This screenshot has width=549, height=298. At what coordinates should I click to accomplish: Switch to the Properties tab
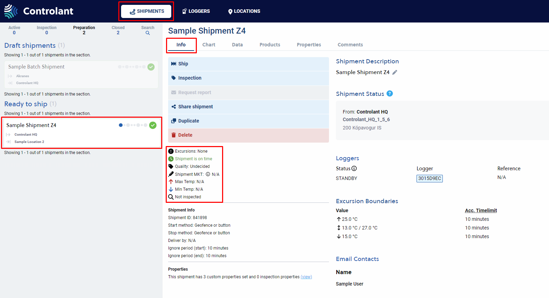point(309,45)
